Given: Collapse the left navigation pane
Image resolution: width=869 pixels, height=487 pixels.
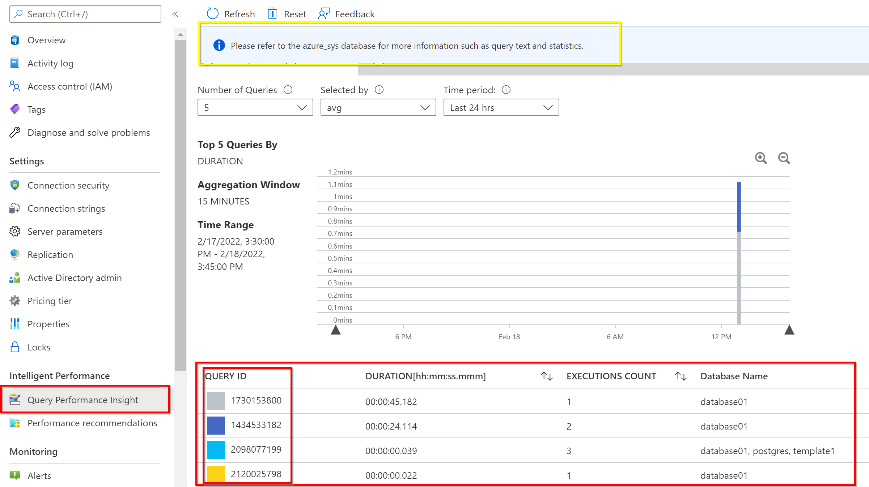Looking at the screenshot, I should pos(175,14).
